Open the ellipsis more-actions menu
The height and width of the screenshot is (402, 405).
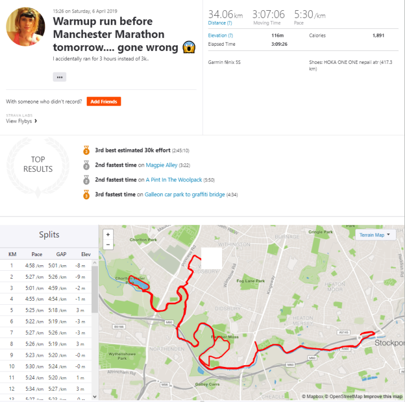click(x=59, y=77)
